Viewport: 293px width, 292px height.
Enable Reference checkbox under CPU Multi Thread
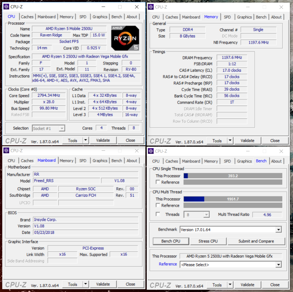tap(158, 205)
